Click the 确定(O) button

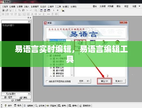coord(104,81)
